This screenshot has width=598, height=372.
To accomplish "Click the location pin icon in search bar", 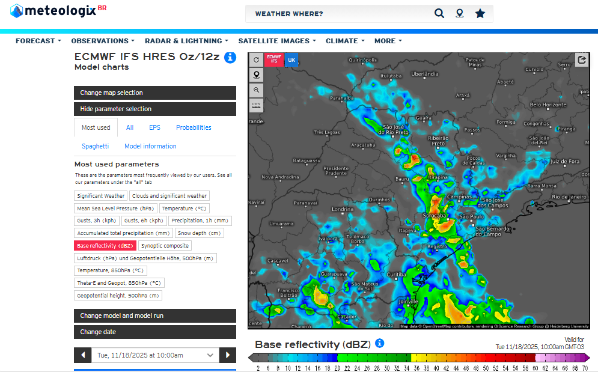I will [460, 14].
